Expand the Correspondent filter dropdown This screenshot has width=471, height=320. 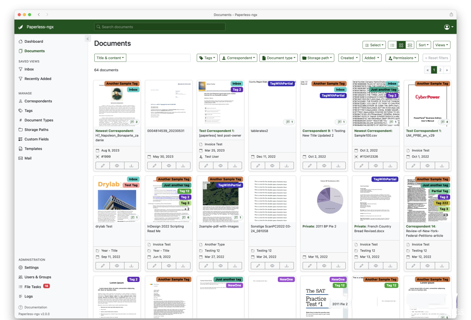point(238,58)
